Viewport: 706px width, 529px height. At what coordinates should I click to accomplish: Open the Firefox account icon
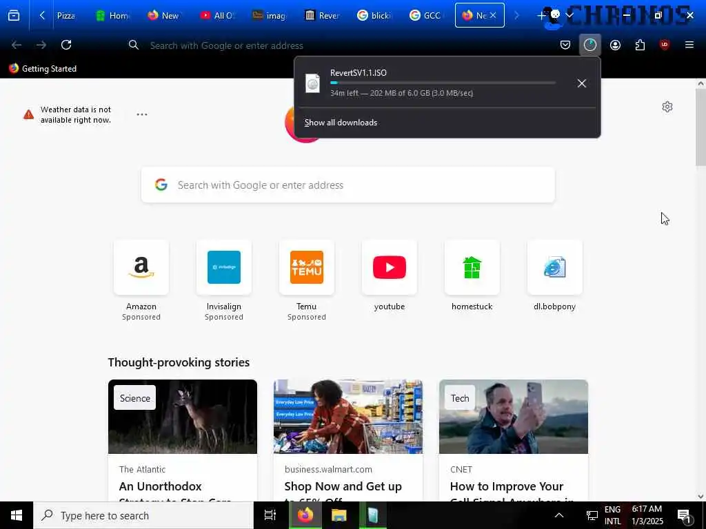point(615,45)
